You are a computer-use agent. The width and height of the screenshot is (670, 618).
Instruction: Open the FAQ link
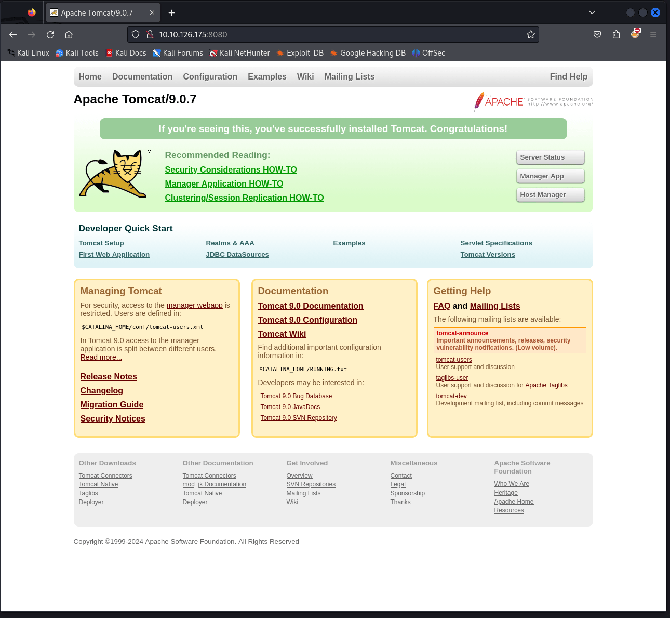[441, 306]
